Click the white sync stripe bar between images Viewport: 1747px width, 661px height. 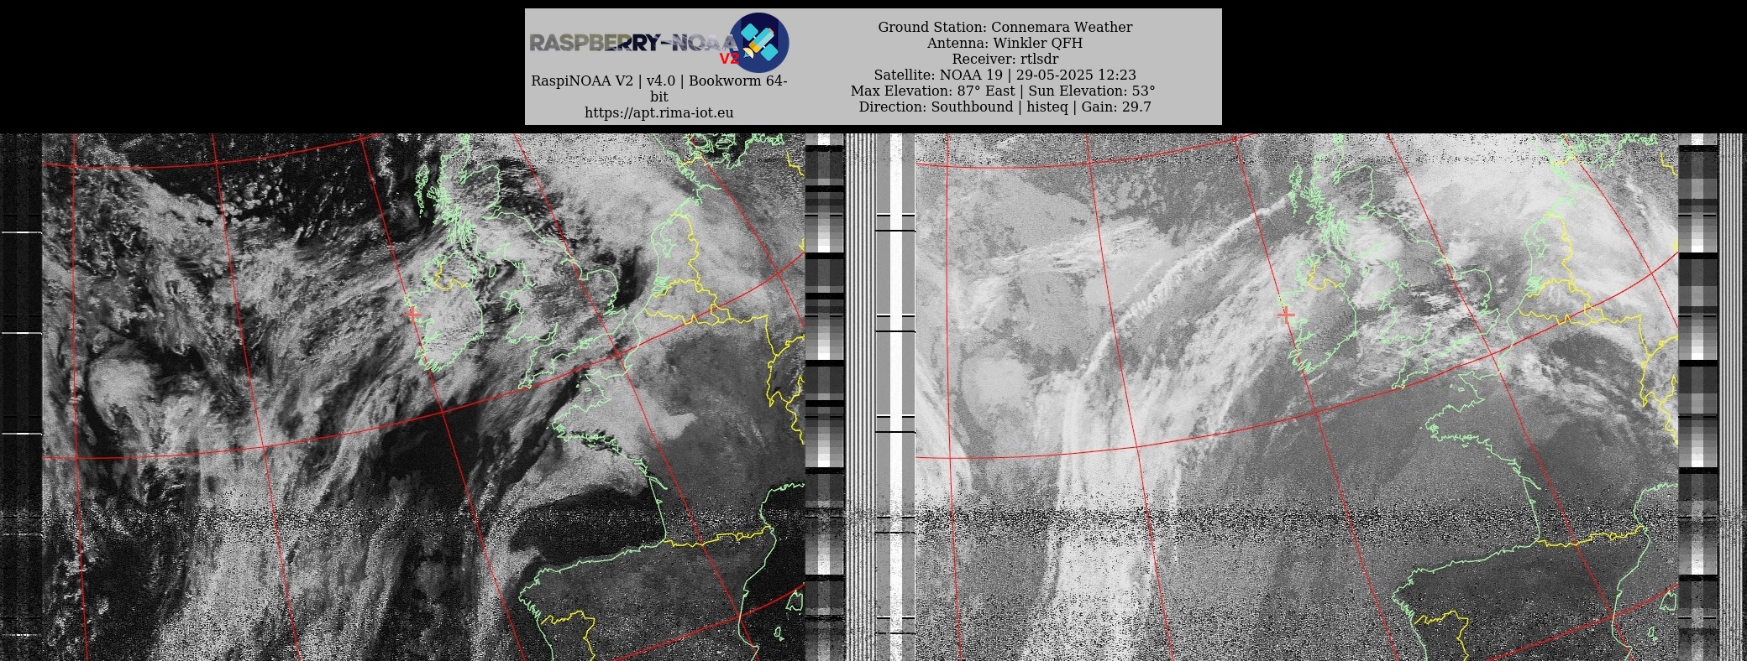coord(895,397)
